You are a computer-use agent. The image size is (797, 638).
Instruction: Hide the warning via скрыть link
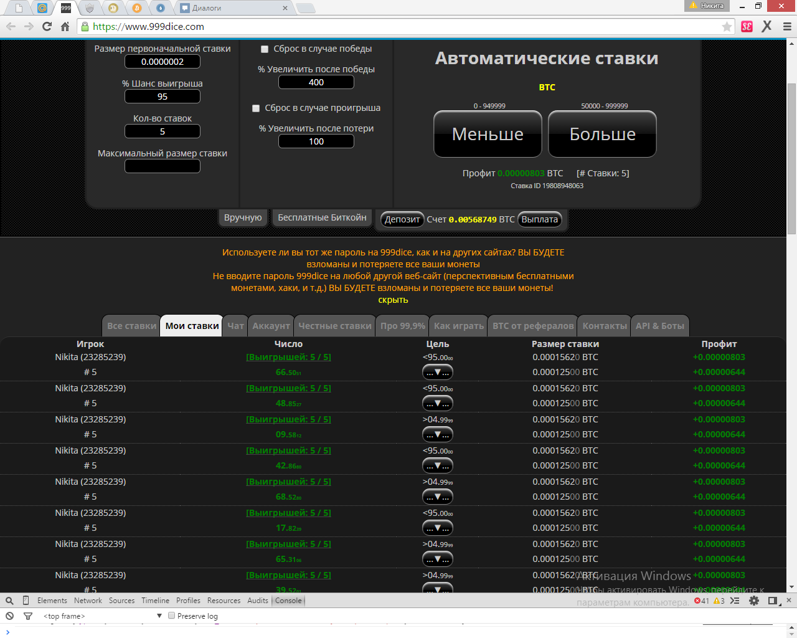coord(393,300)
